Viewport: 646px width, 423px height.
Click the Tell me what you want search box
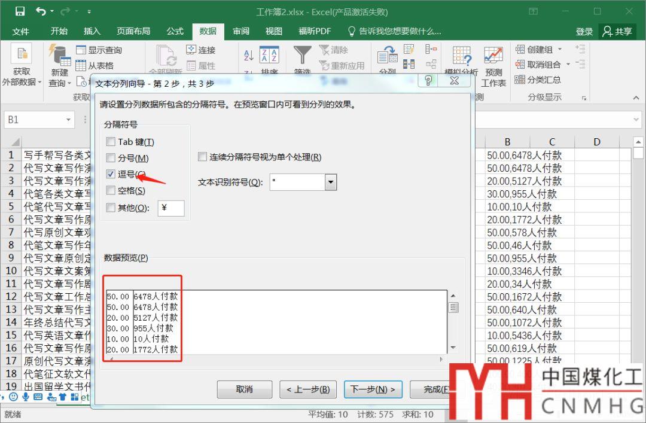coord(394,31)
